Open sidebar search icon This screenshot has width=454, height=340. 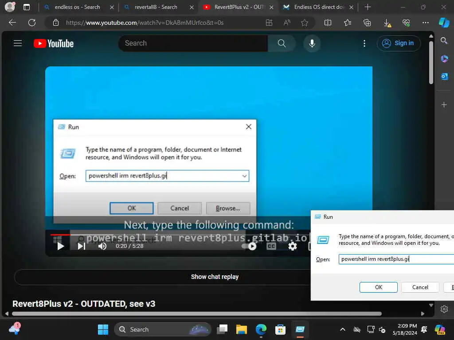(x=444, y=40)
